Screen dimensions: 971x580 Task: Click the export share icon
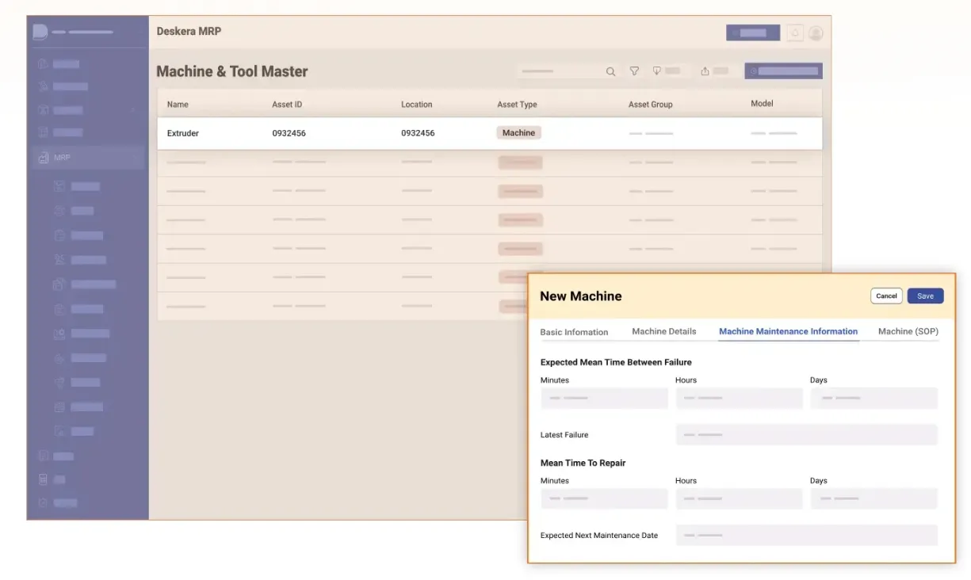point(705,71)
